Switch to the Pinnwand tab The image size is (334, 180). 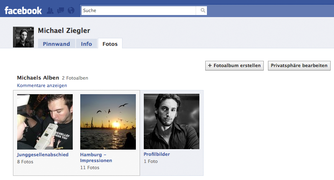click(x=56, y=44)
